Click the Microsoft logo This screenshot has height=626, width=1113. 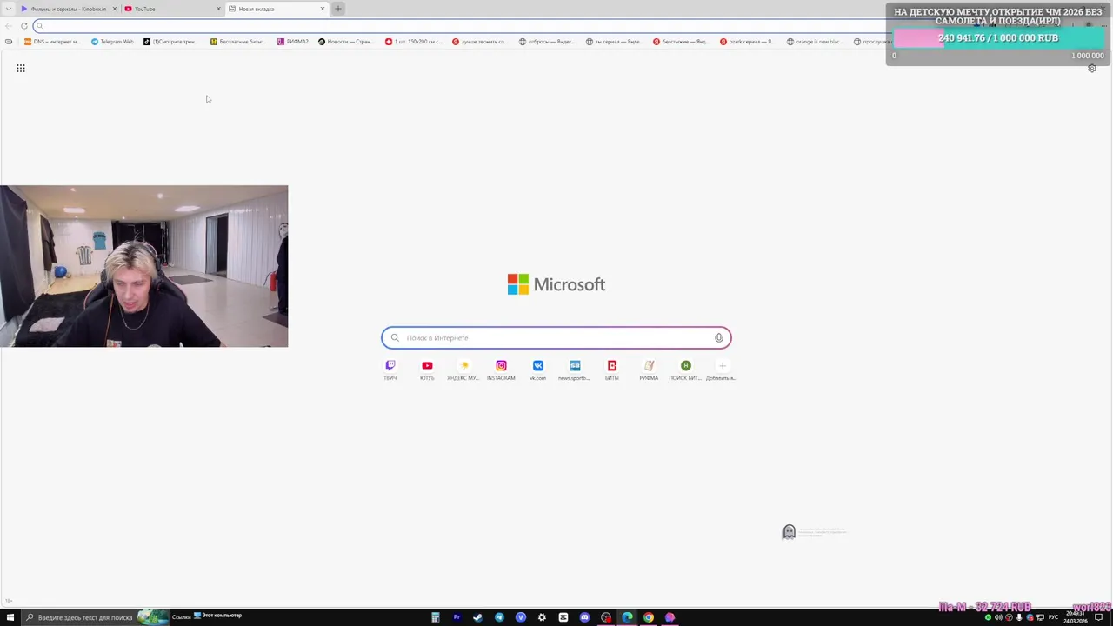pyautogui.click(x=556, y=284)
